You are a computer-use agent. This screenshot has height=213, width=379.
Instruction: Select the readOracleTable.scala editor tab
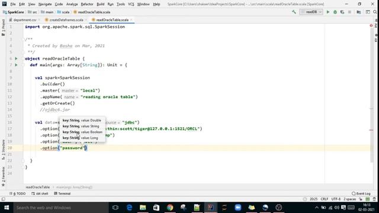[x=112, y=20]
